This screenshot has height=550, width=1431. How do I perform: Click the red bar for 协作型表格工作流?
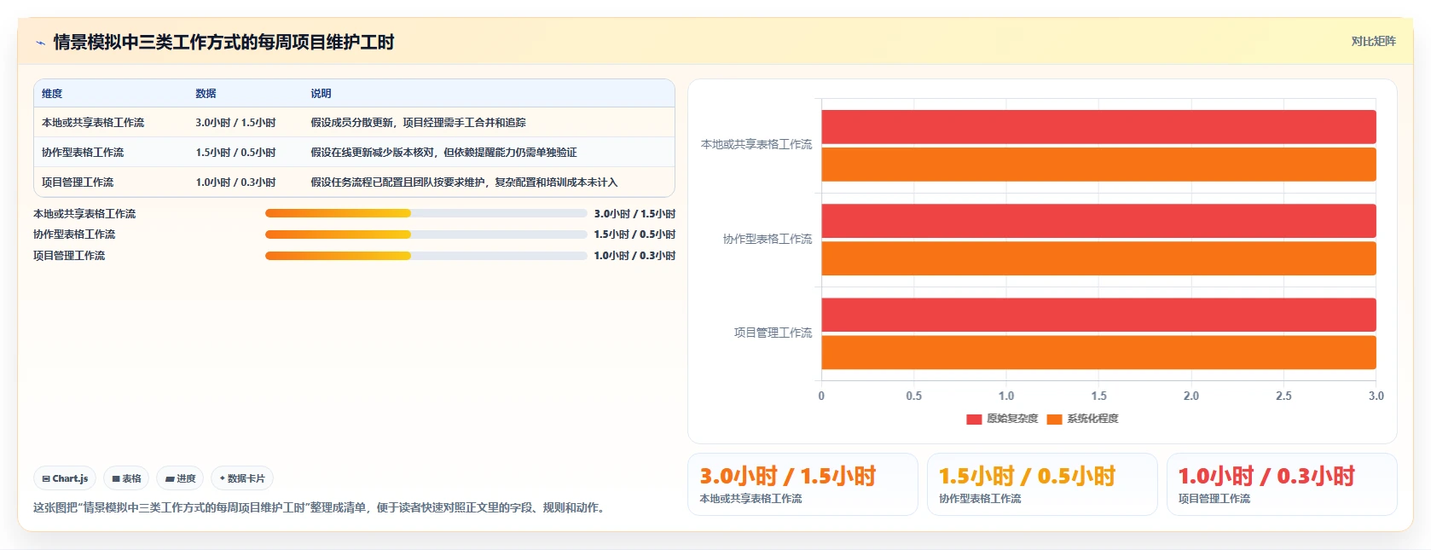[x=1098, y=221]
